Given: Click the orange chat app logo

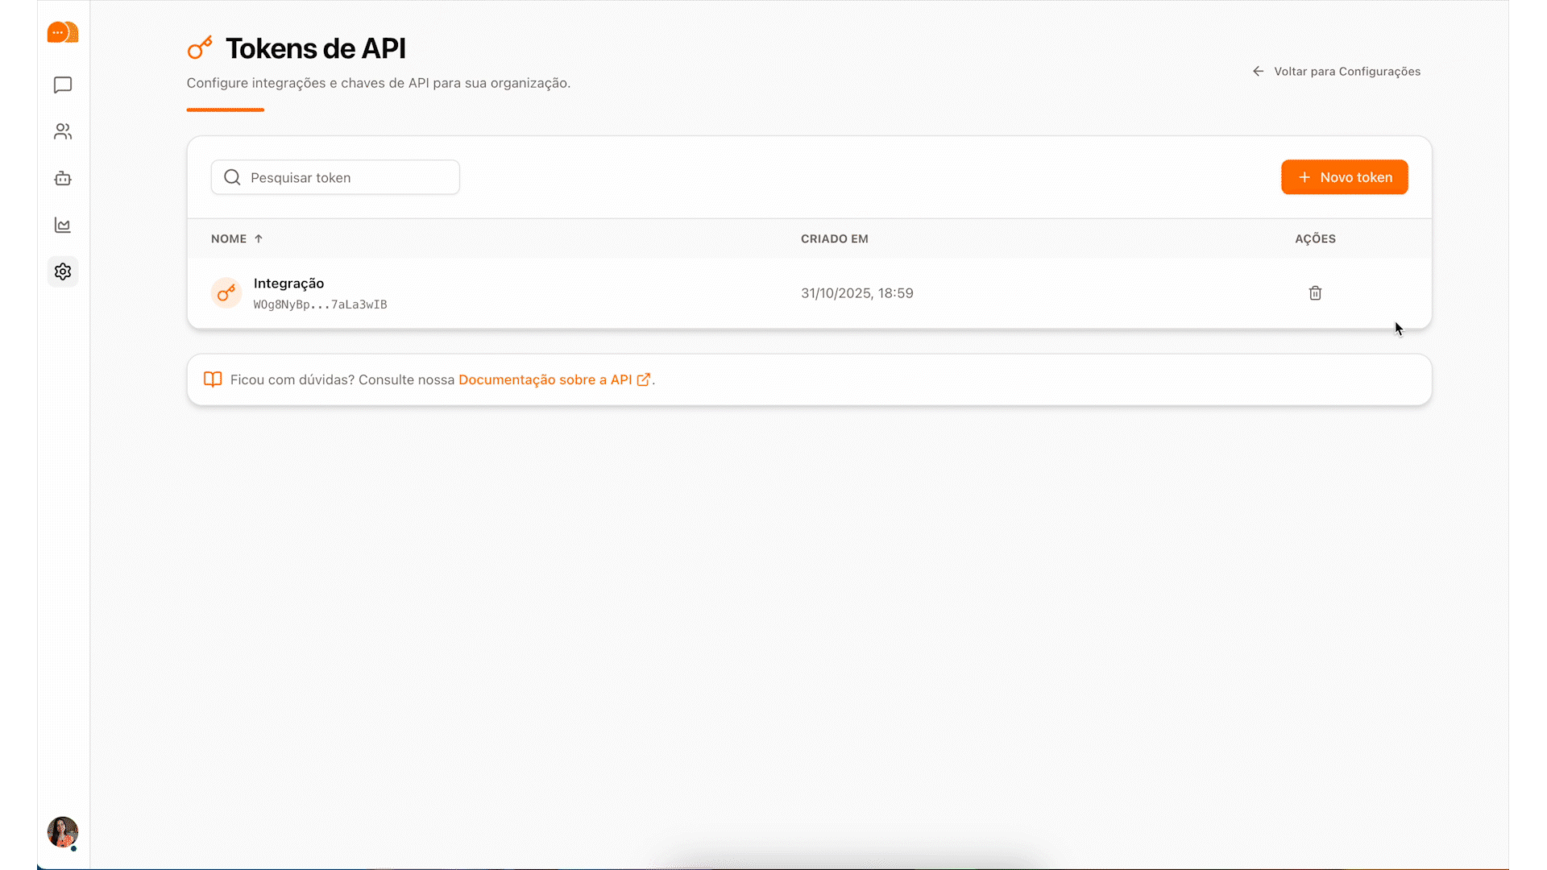Looking at the screenshot, I should point(63,32).
